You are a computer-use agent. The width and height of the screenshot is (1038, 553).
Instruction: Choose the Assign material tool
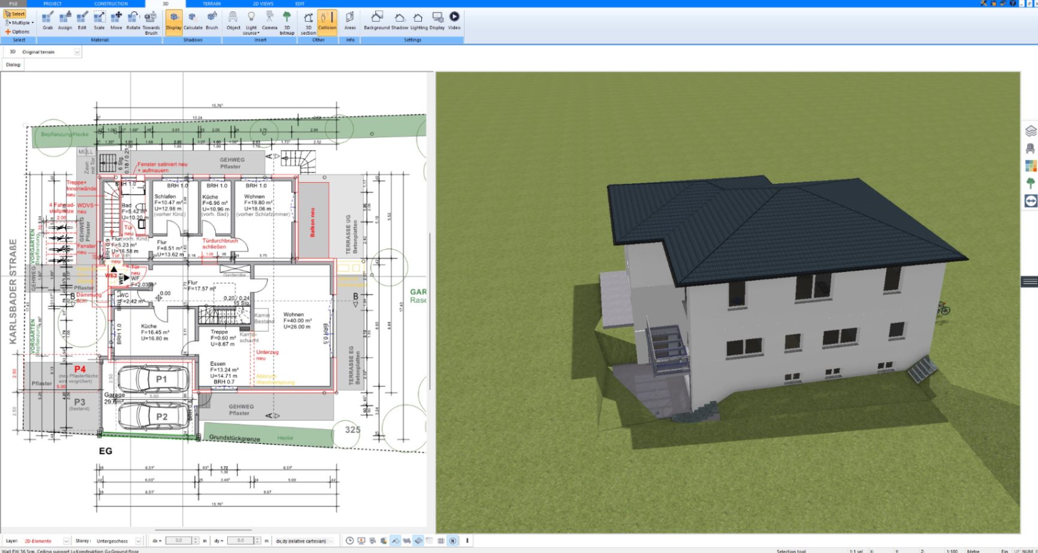point(65,21)
